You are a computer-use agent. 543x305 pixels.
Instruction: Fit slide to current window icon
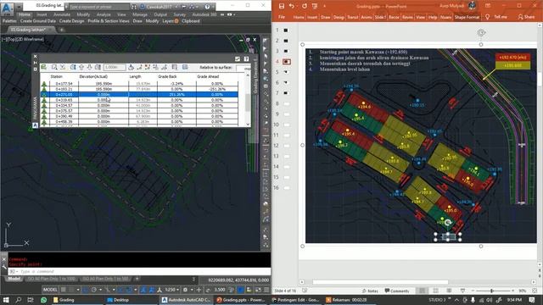click(x=535, y=291)
